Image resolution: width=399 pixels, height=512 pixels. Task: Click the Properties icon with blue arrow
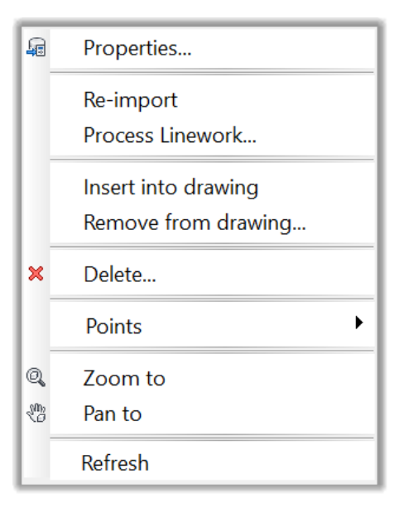point(36,48)
